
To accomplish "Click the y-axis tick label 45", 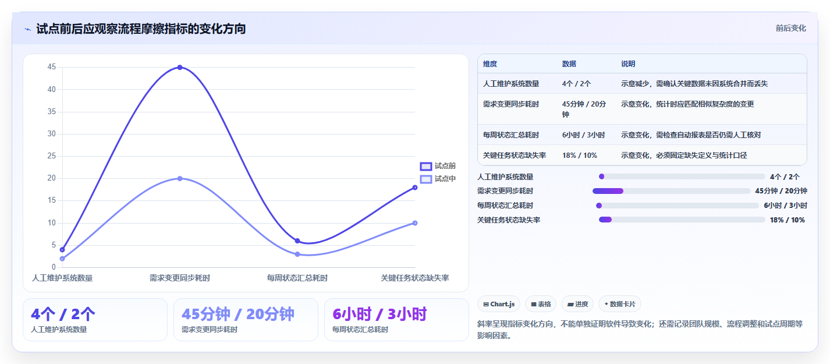I will pyautogui.click(x=52, y=68).
